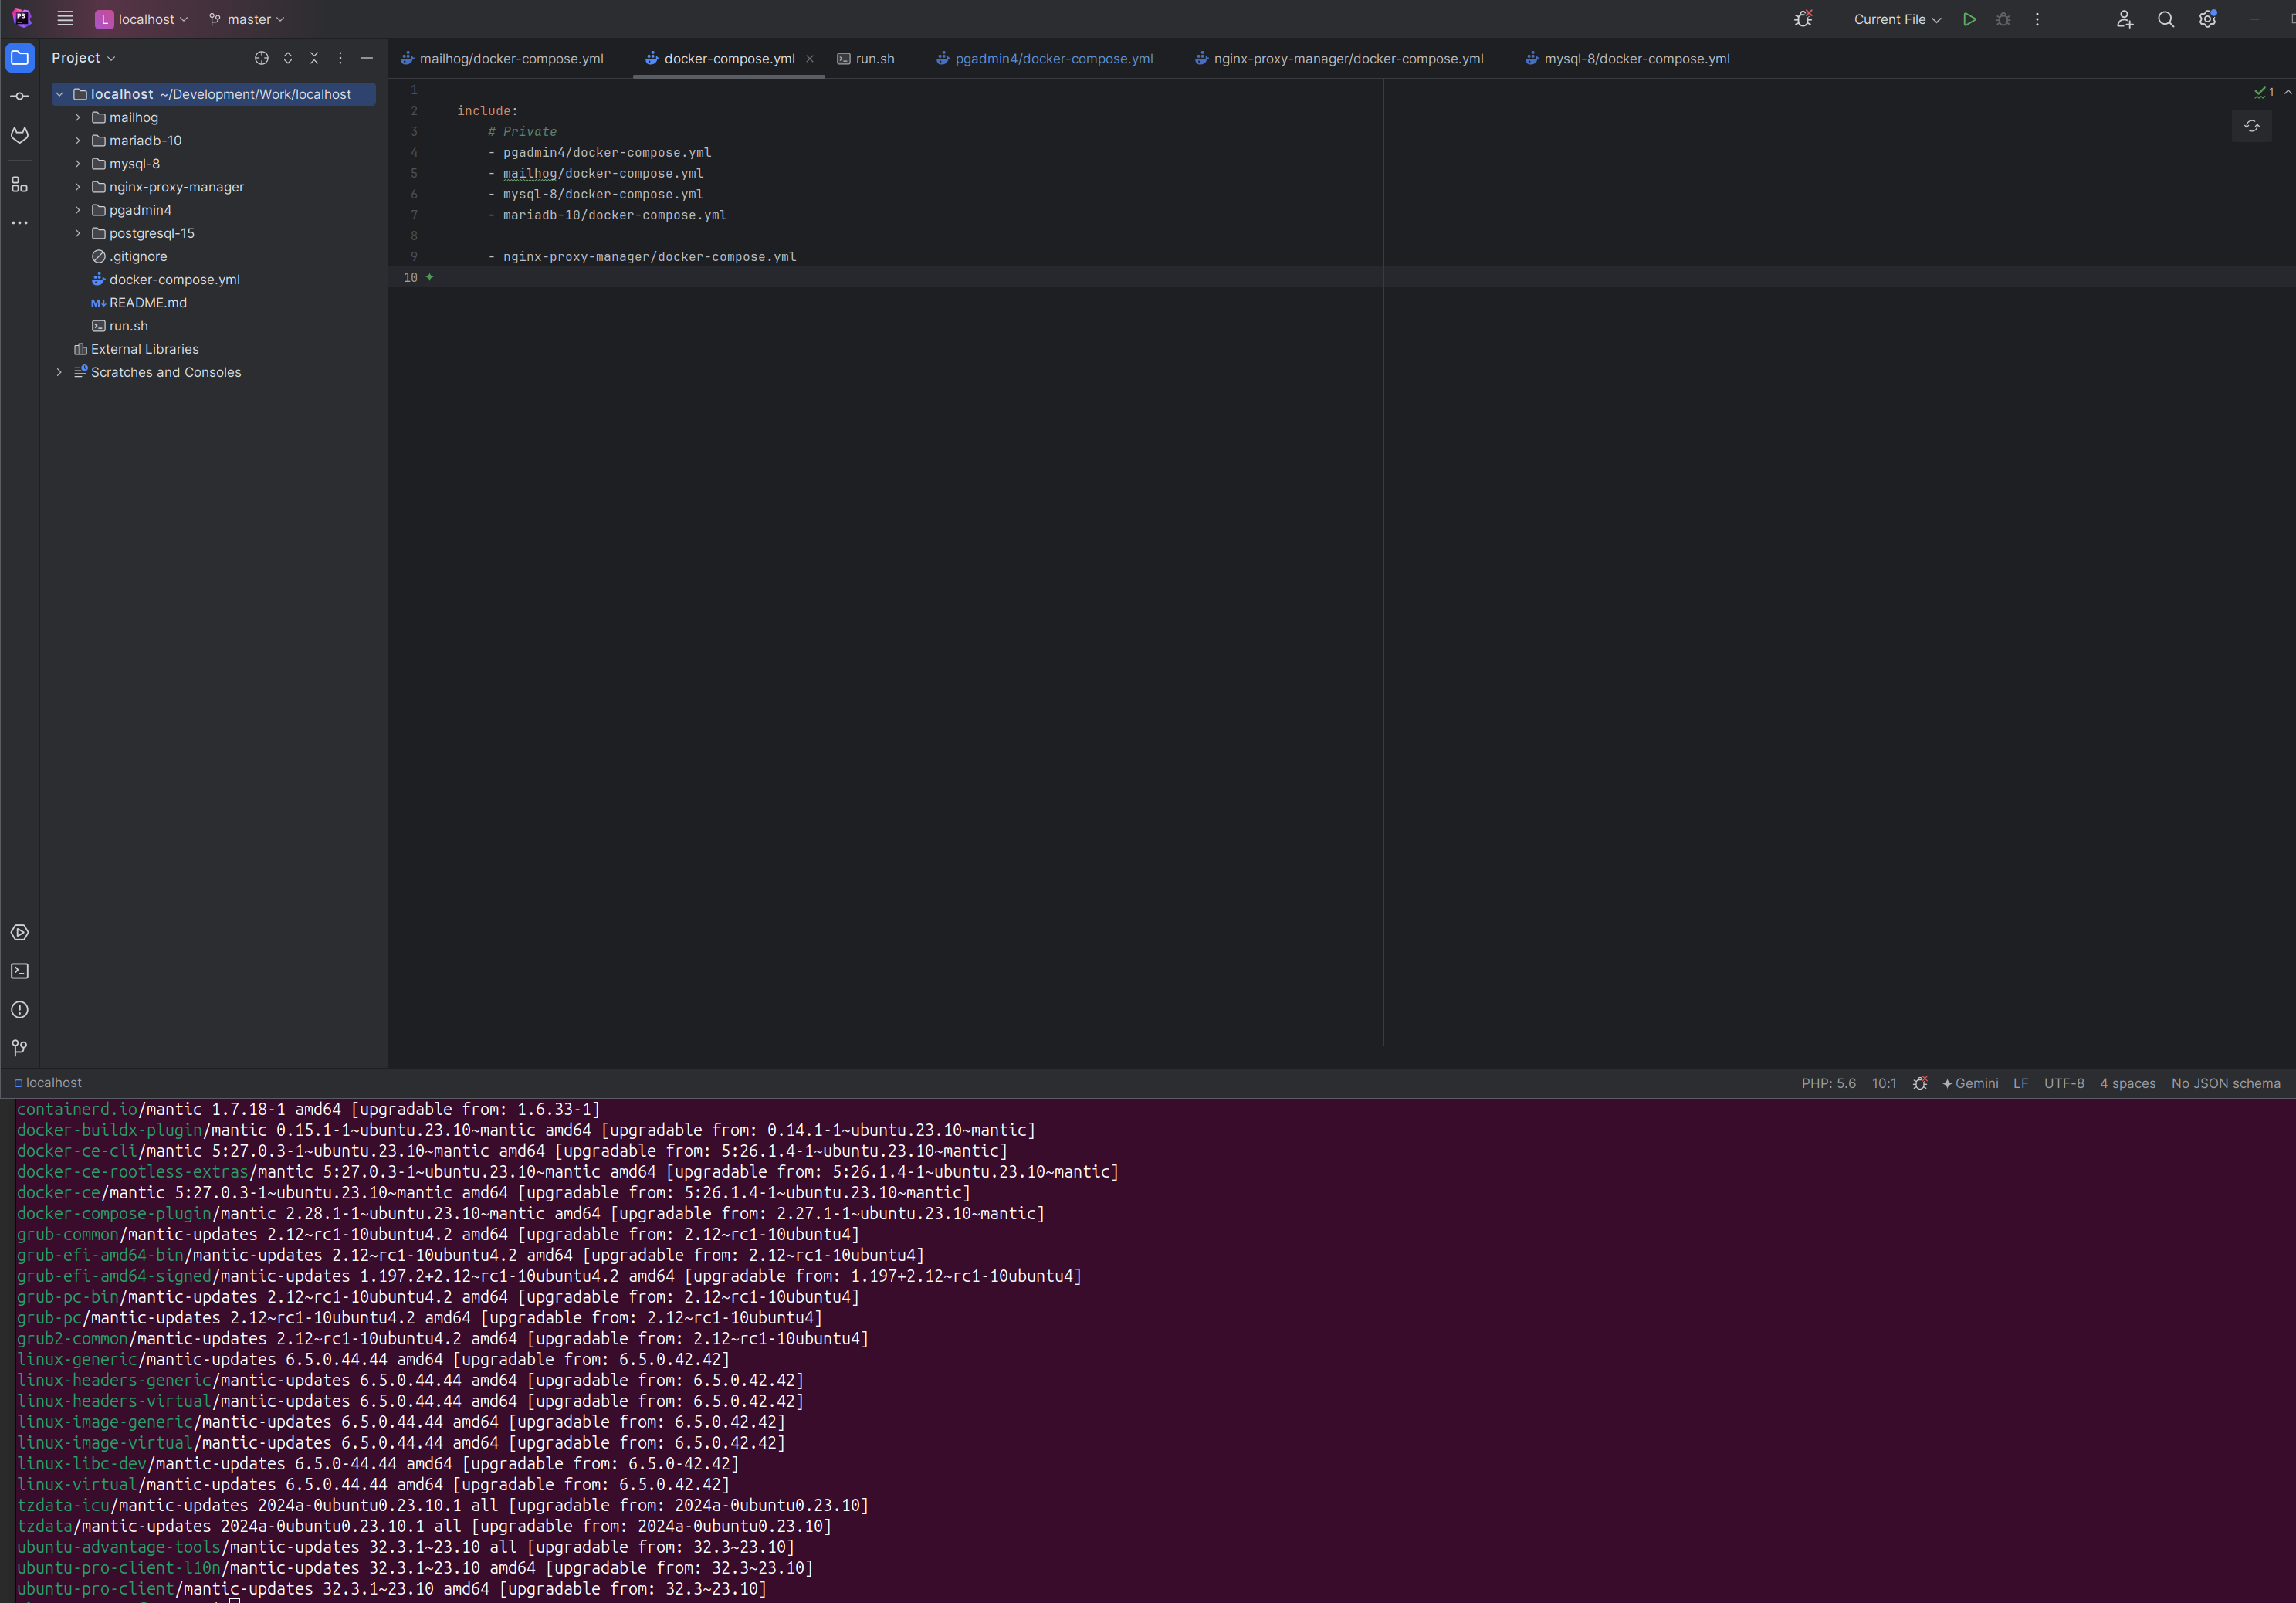Change PHP: 5.6 language level

pos(1829,1083)
